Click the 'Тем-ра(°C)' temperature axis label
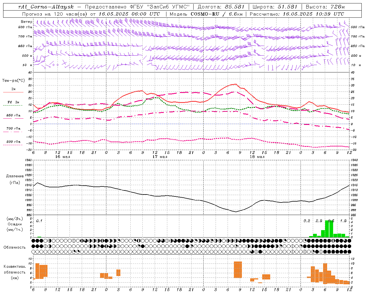The width and height of the screenshot is (366, 292). pos(13,81)
